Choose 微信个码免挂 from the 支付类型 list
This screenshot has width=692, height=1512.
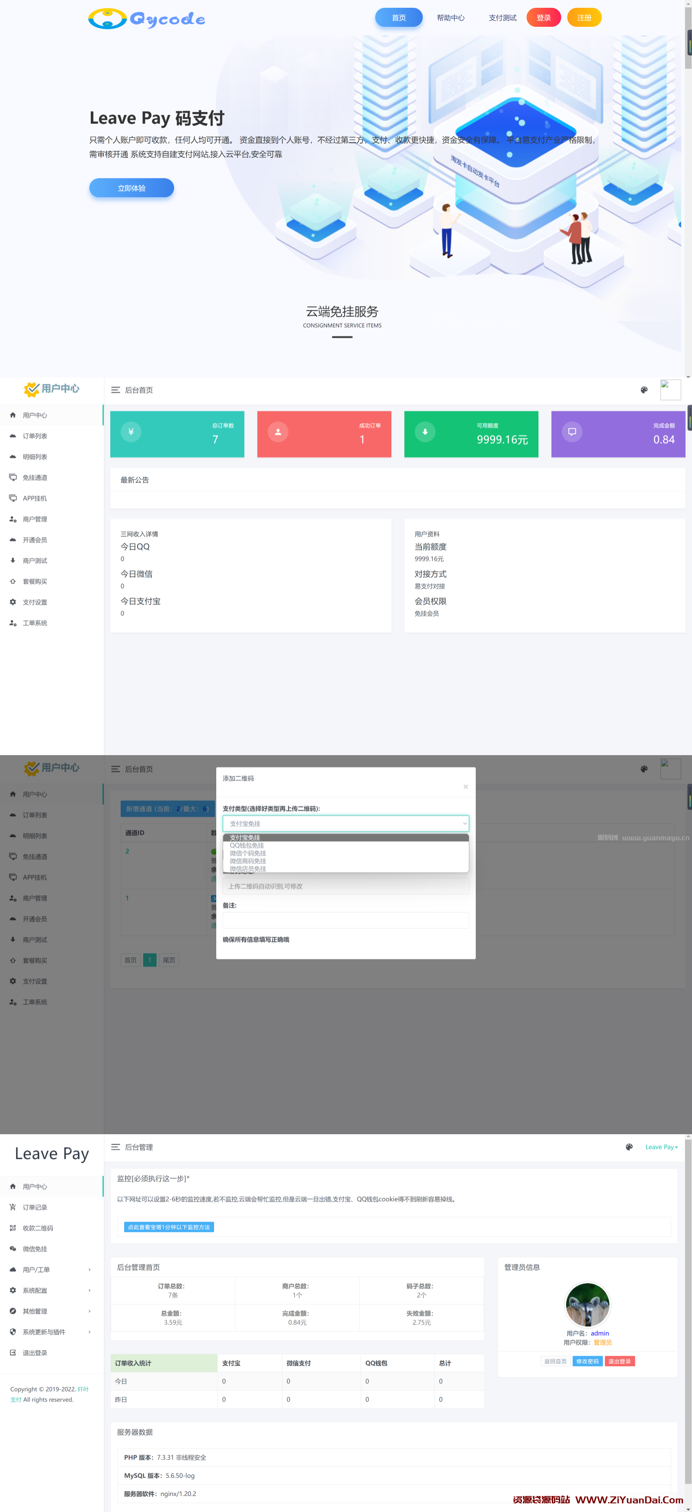[x=346, y=853]
